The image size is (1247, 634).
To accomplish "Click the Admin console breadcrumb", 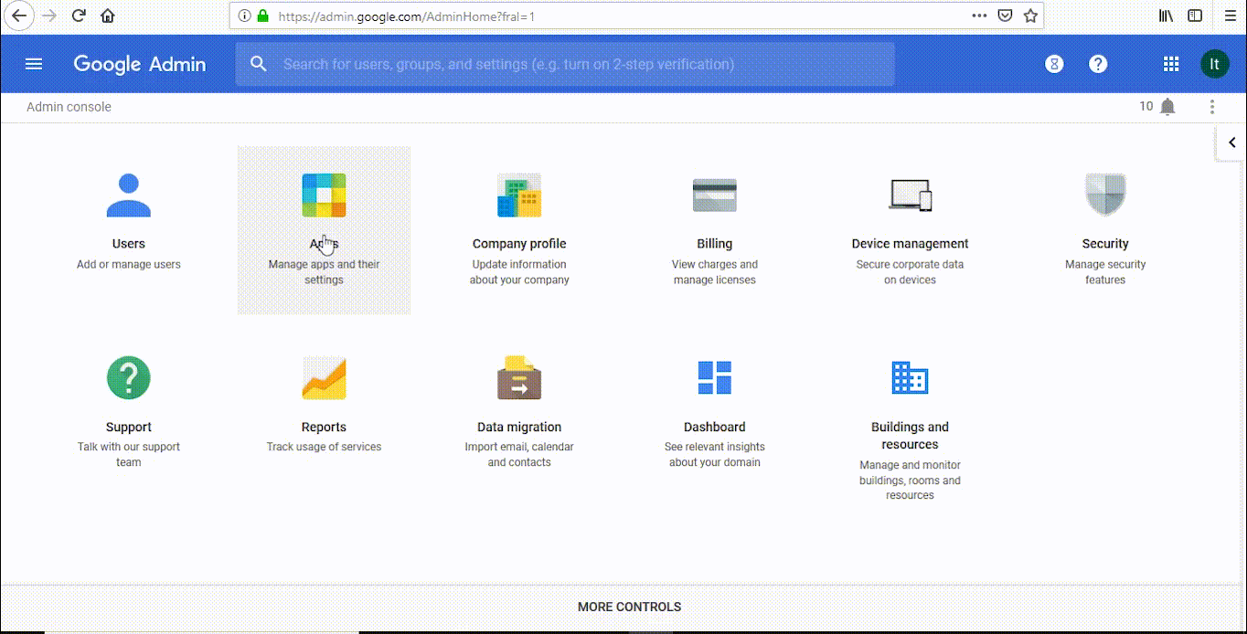I will coord(69,107).
